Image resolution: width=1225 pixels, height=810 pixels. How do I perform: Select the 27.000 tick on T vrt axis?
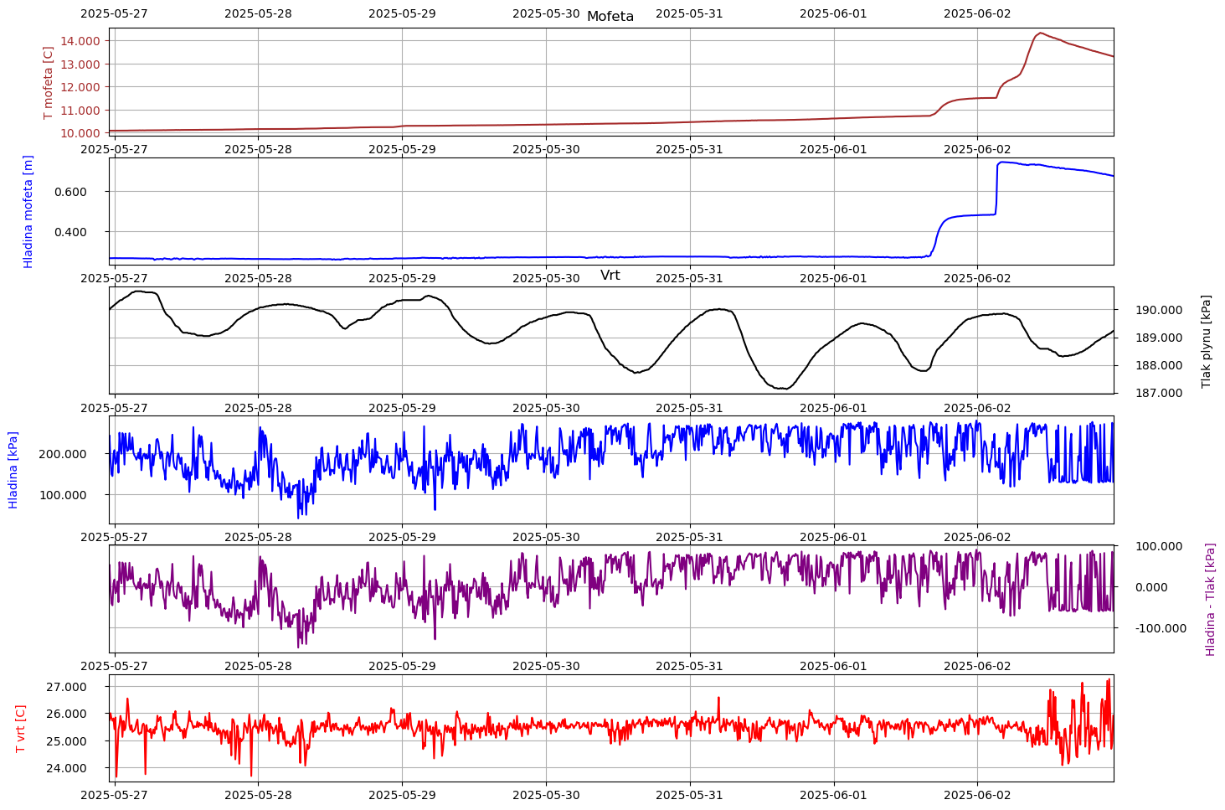coord(66,687)
